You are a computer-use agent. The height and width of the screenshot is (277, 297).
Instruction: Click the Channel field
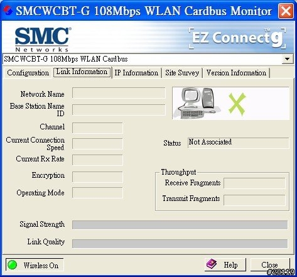coord(97,128)
